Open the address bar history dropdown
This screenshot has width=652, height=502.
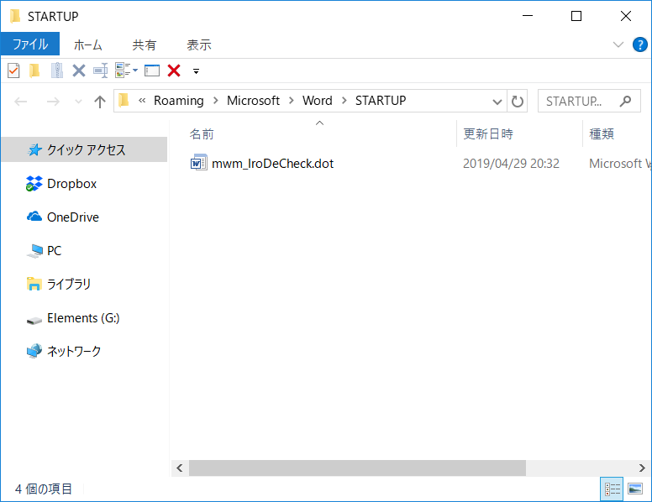[x=497, y=102]
